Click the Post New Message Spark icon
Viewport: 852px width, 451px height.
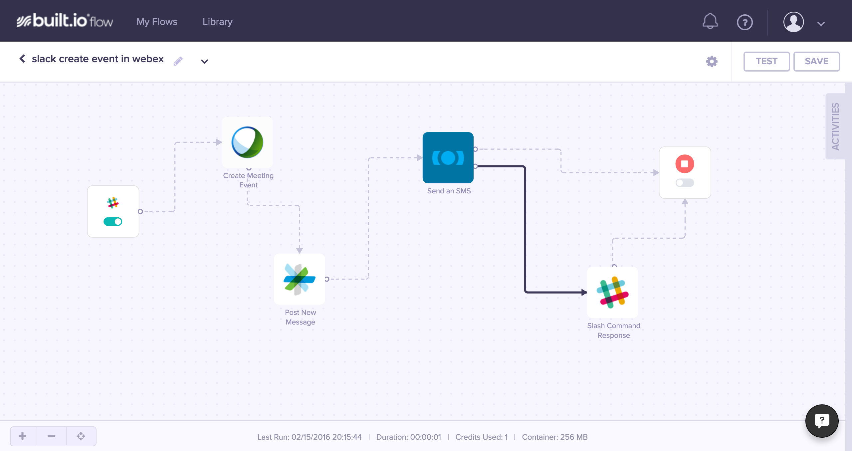299,279
